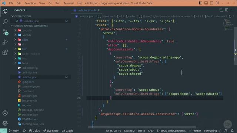This screenshot has width=237, height=133.
Task: Toggle panel layout icon
Action: click(x=206, y=3)
